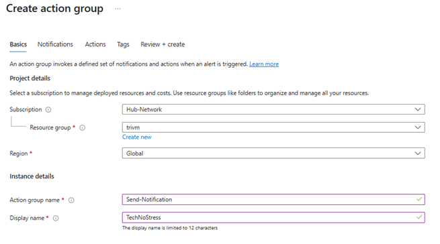
Task: Switch to the Notifications tab
Action: (55, 44)
